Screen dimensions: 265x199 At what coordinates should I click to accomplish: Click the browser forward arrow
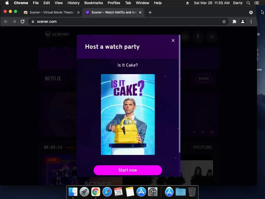pos(14,22)
